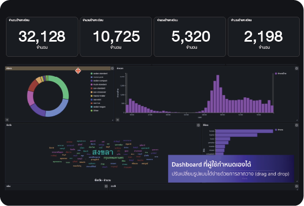
Task: Click resize handle at donut panel's bottom-right corner
Action: pyautogui.click(x=113, y=120)
